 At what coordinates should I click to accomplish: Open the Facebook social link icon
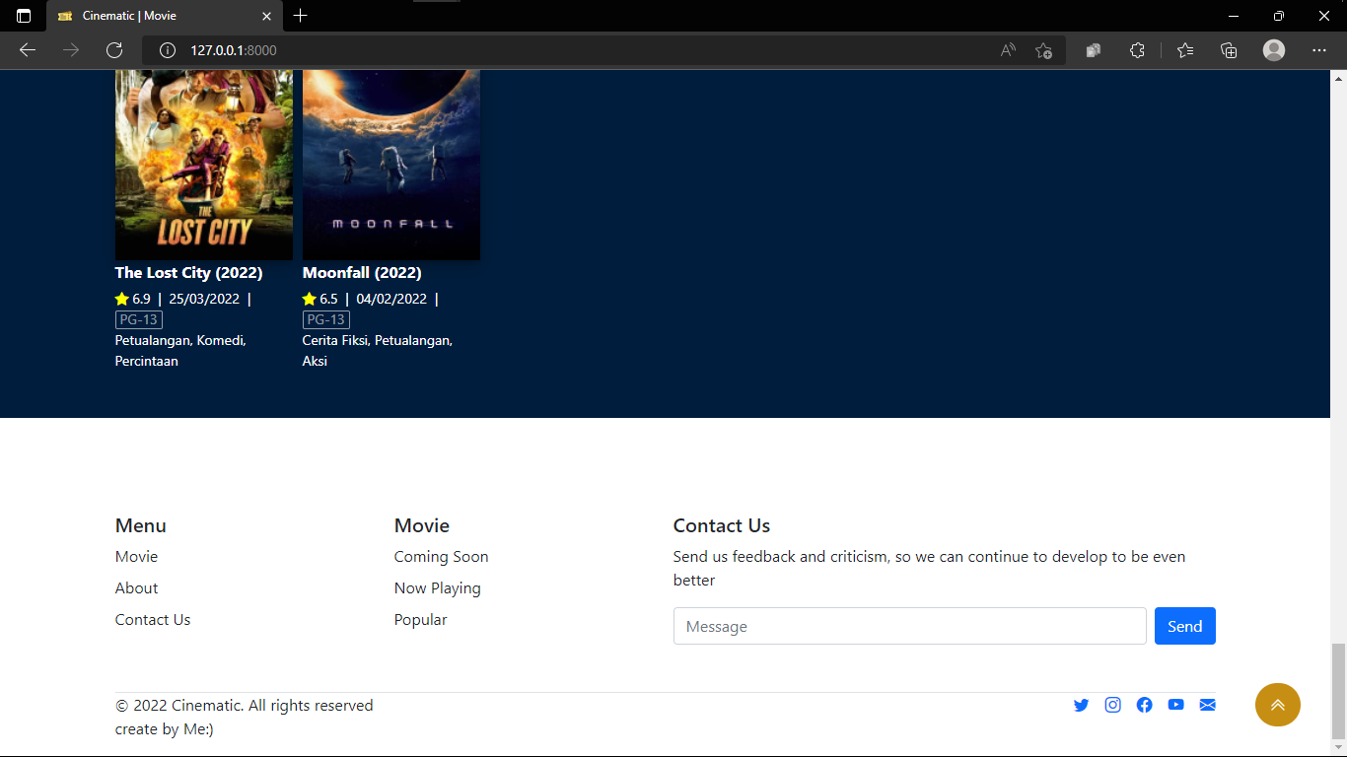pos(1144,705)
